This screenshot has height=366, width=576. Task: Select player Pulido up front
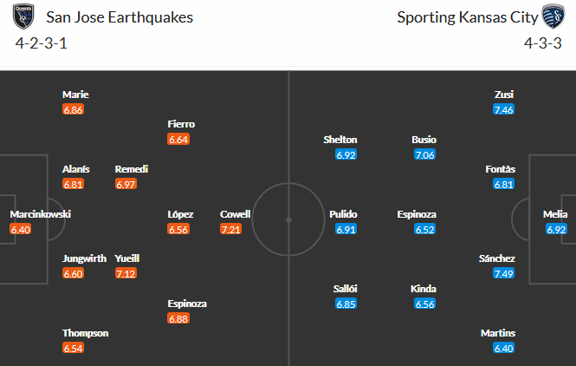pyautogui.click(x=343, y=214)
